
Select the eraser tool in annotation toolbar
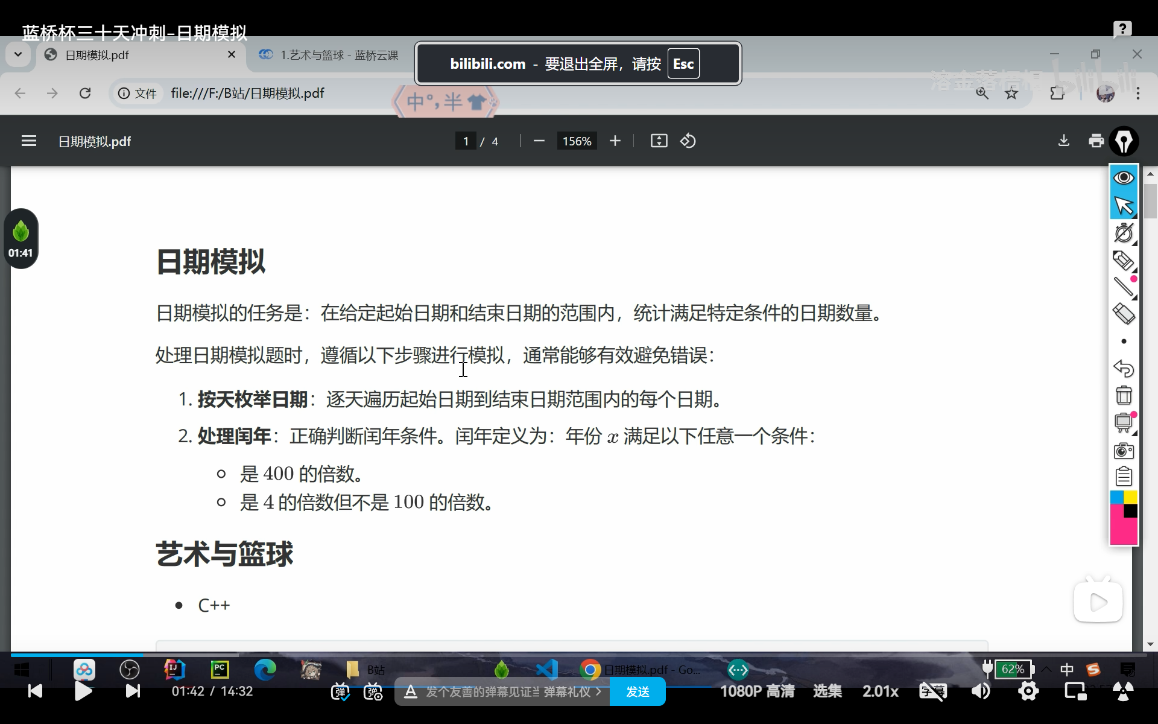(x=1124, y=314)
